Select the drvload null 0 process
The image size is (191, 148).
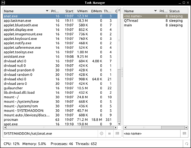pos(60,65)
